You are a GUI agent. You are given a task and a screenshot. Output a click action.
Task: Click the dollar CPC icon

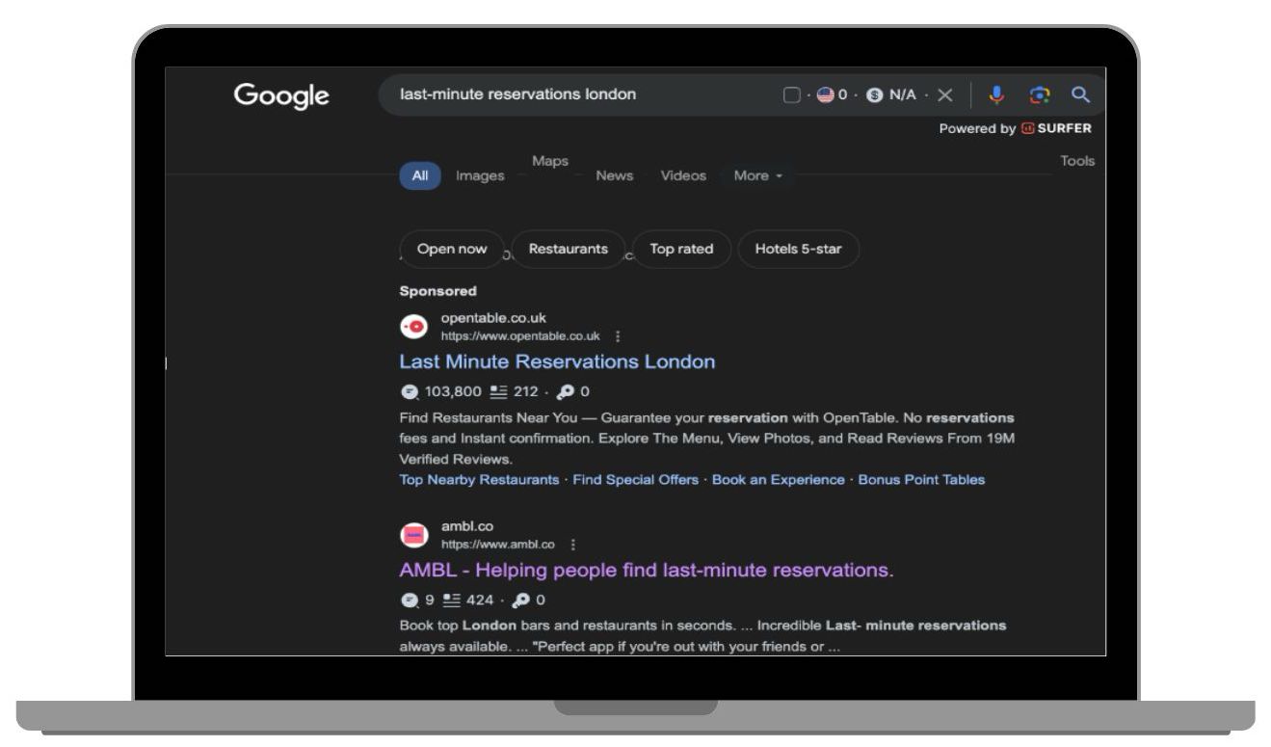[874, 95]
